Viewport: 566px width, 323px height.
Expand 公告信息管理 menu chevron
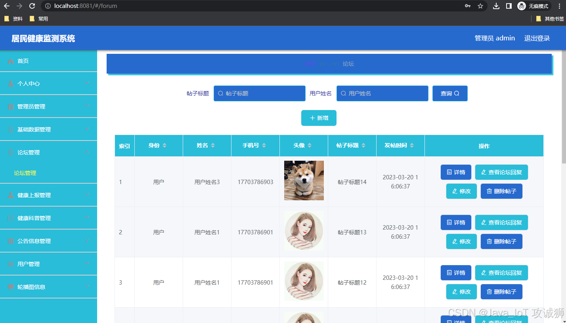[x=87, y=241]
